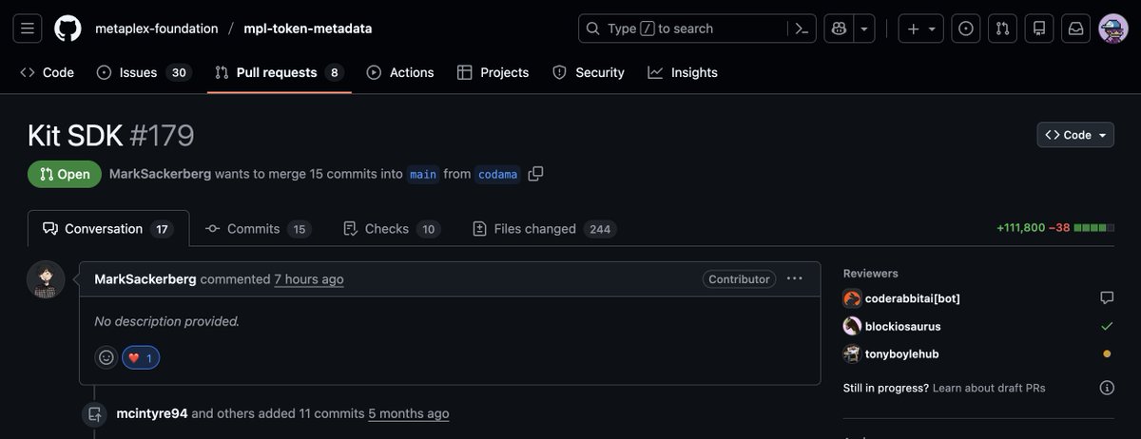Expand the Copilot dropdown arrow
1141x439 pixels.
864,29
